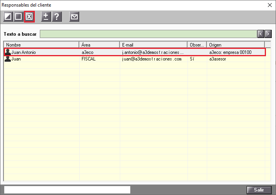
Task: Click the Sí observation cell
Action: coord(192,59)
